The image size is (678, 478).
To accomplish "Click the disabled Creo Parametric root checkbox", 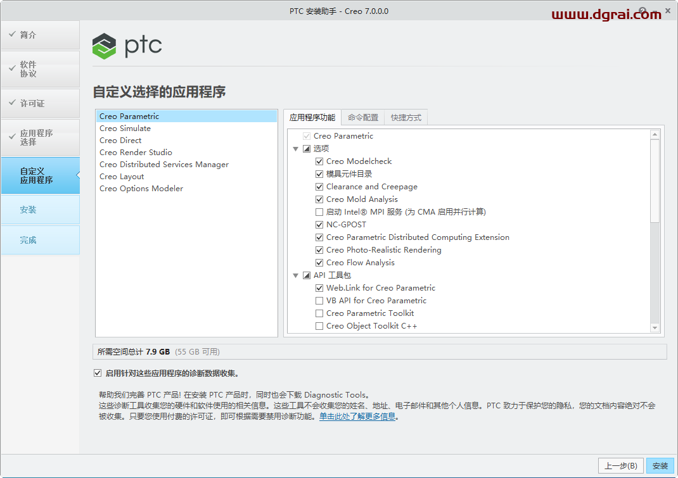I will point(307,136).
